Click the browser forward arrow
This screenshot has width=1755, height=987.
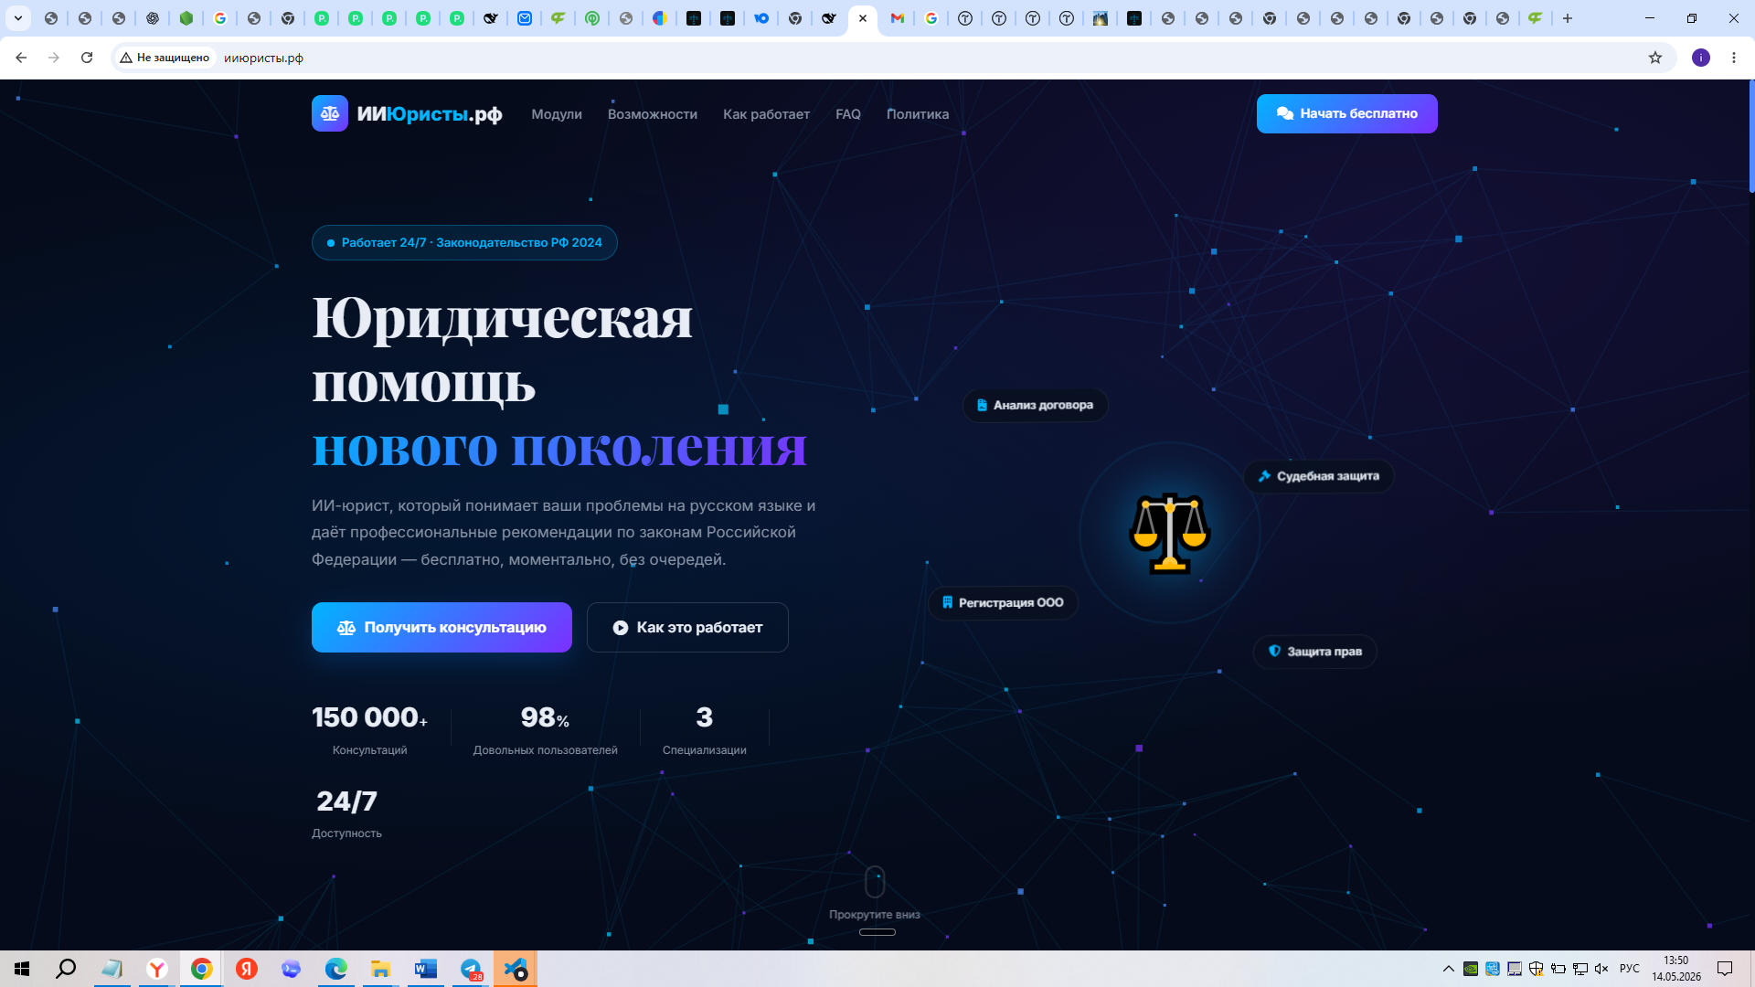click(x=54, y=58)
